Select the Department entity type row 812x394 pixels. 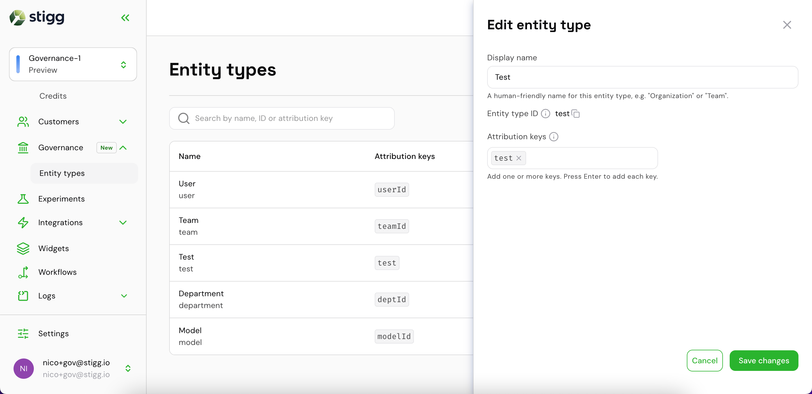click(x=321, y=299)
